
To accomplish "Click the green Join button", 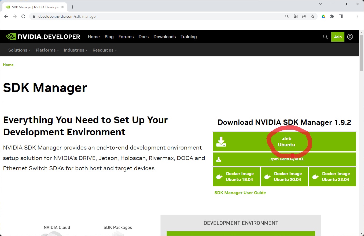I will pyautogui.click(x=338, y=37).
